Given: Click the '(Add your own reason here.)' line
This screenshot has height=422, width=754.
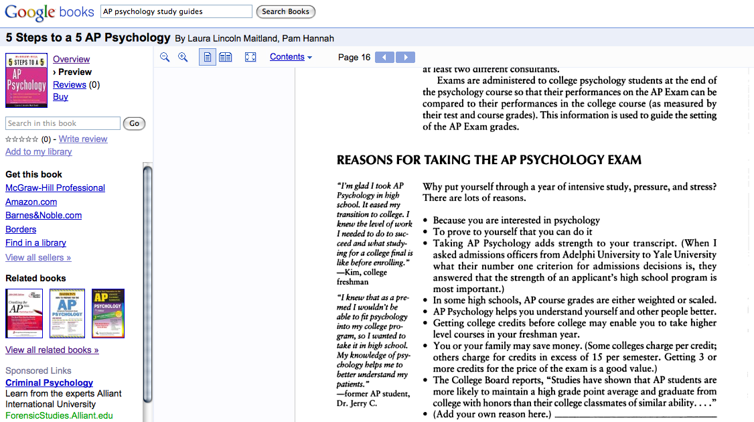Looking at the screenshot, I should [x=575, y=415].
